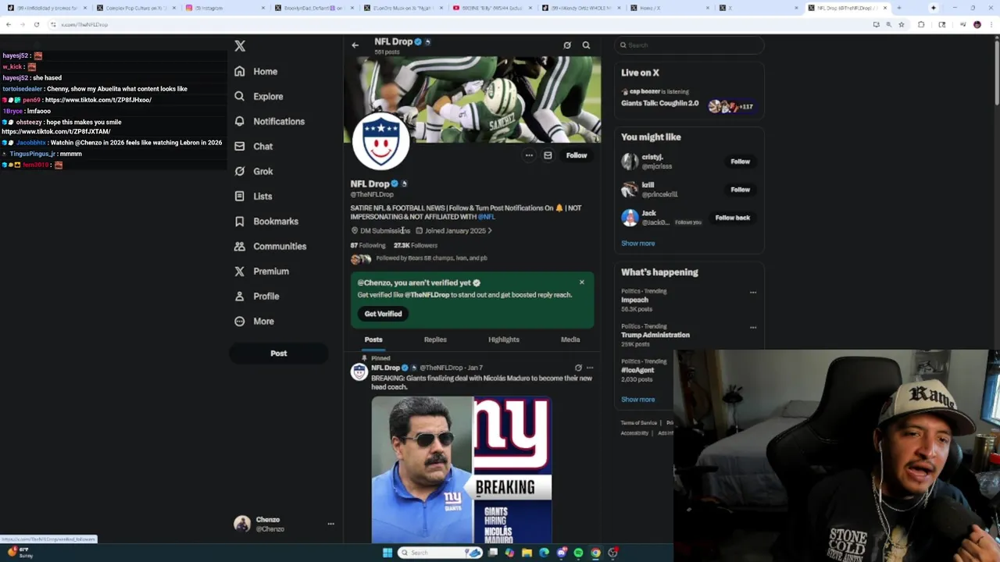The image size is (1000, 562).
Task: Click the Bookmarks icon in sidebar
Action: click(239, 221)
